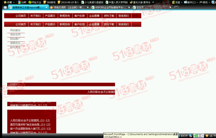The height and width of the screenshot is (138, 216).
Task: Open news item 前十月全国财政收入破7万...[11-12]
Action: [x=30, y=129]
